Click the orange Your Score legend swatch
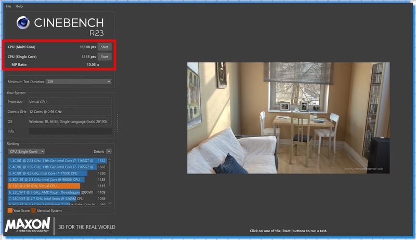Image resolution: width=416 pixels, height=240 pixels. tap(10, 210)
